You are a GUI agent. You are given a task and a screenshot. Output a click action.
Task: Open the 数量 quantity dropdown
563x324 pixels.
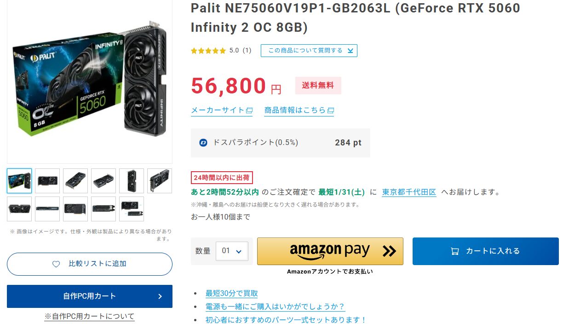coord(232,251)
